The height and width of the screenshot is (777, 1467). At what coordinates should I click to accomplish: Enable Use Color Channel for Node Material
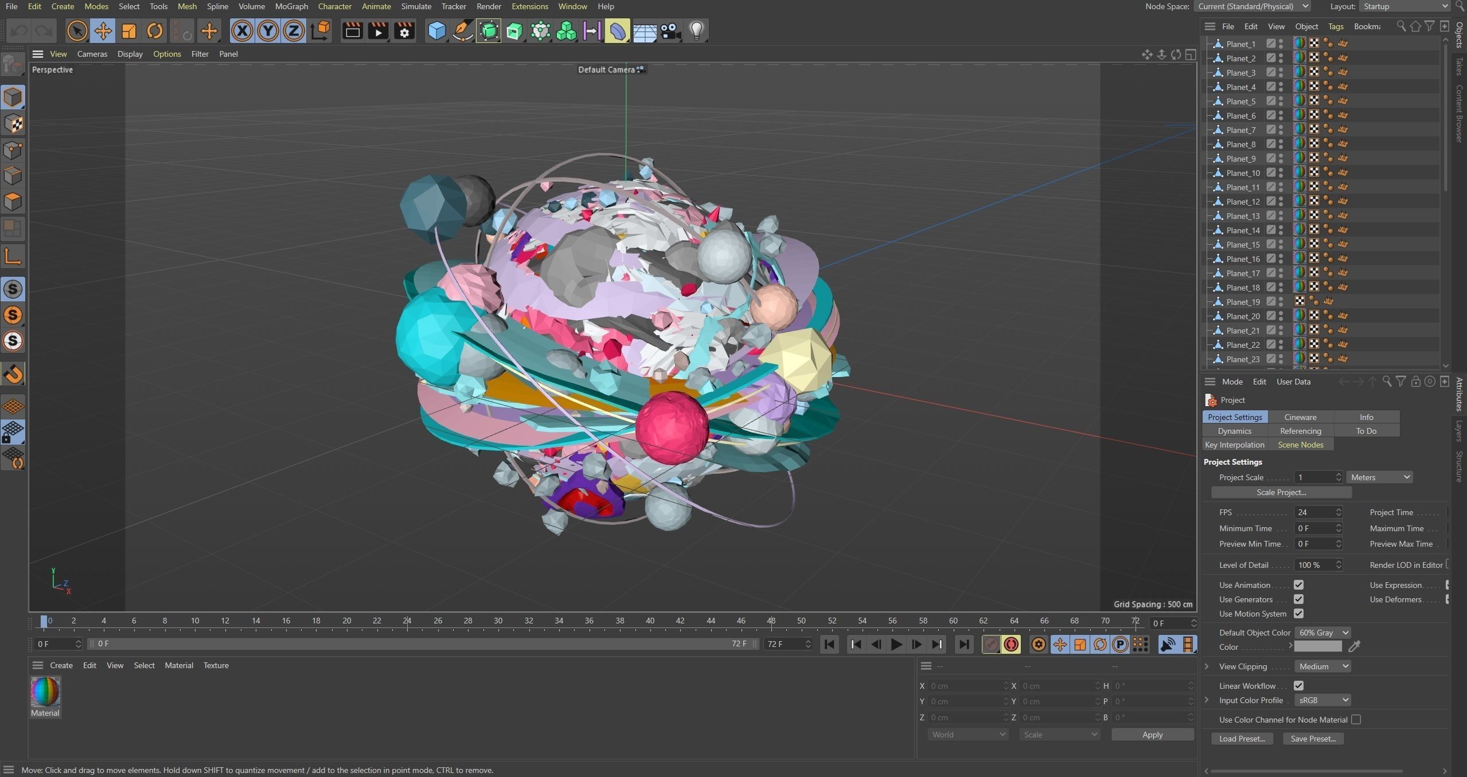pos(1356,720)
